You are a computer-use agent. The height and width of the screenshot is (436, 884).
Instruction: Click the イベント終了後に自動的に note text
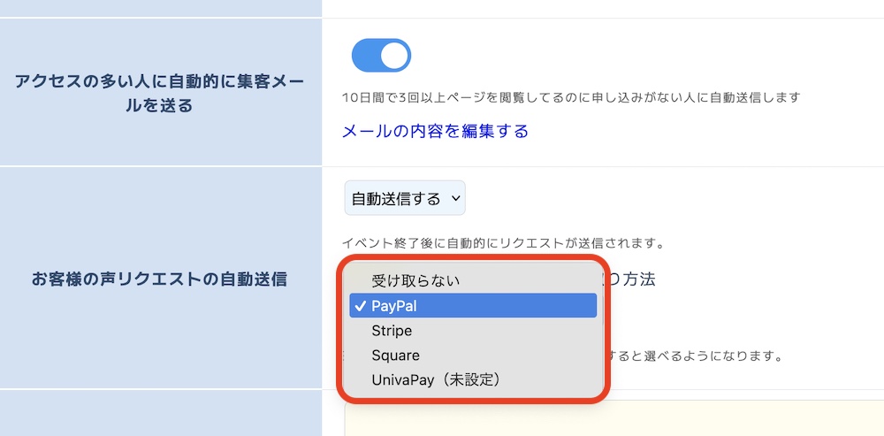(502, 242)
